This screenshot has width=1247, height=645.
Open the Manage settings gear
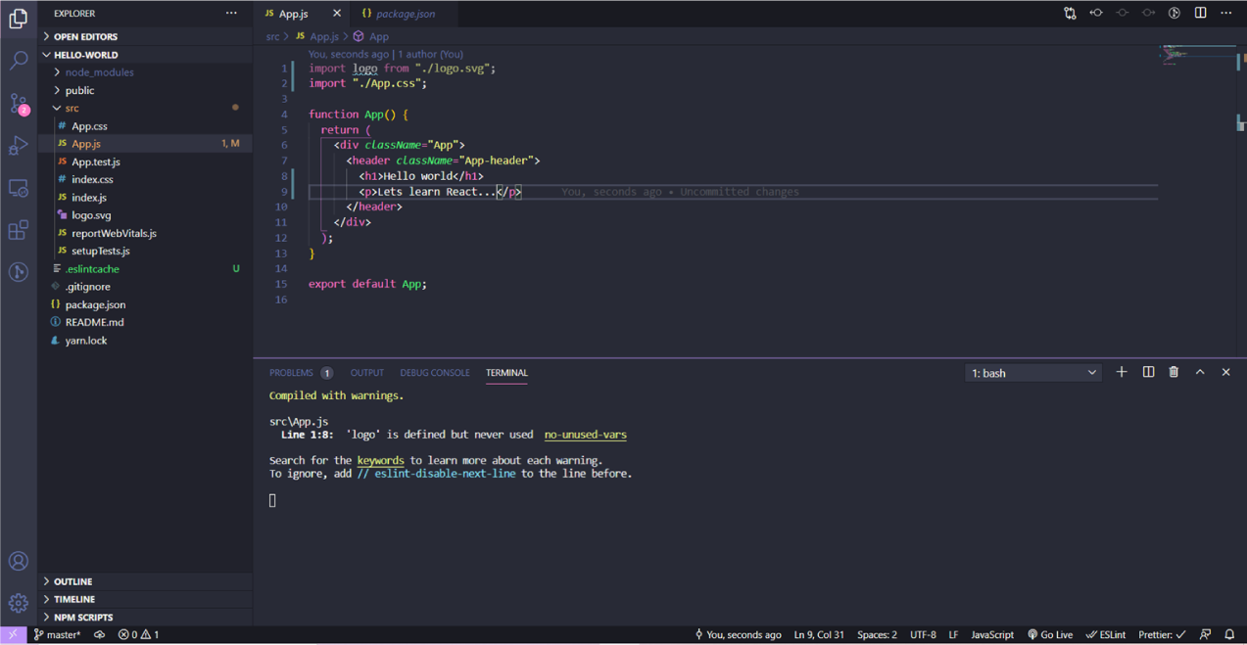click(x=19, y=603)
